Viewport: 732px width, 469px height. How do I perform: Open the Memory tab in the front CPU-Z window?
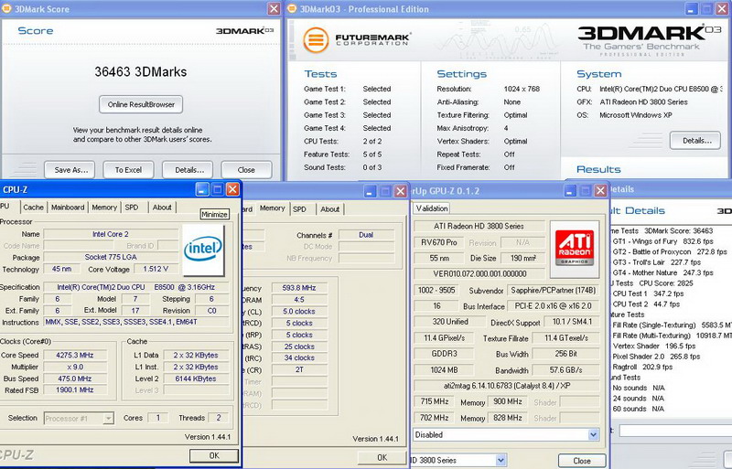[x=104, y=208]
